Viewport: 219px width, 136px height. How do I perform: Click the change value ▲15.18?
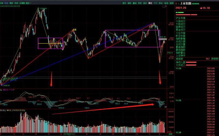[205, 8]
